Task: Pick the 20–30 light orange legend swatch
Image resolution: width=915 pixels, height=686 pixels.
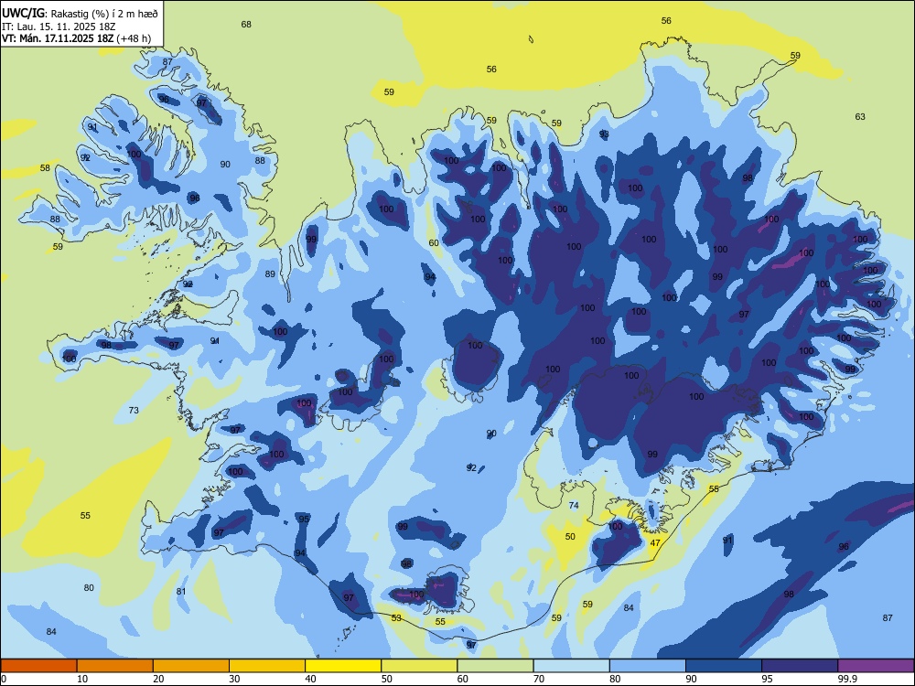Action: tap(191, 666)
